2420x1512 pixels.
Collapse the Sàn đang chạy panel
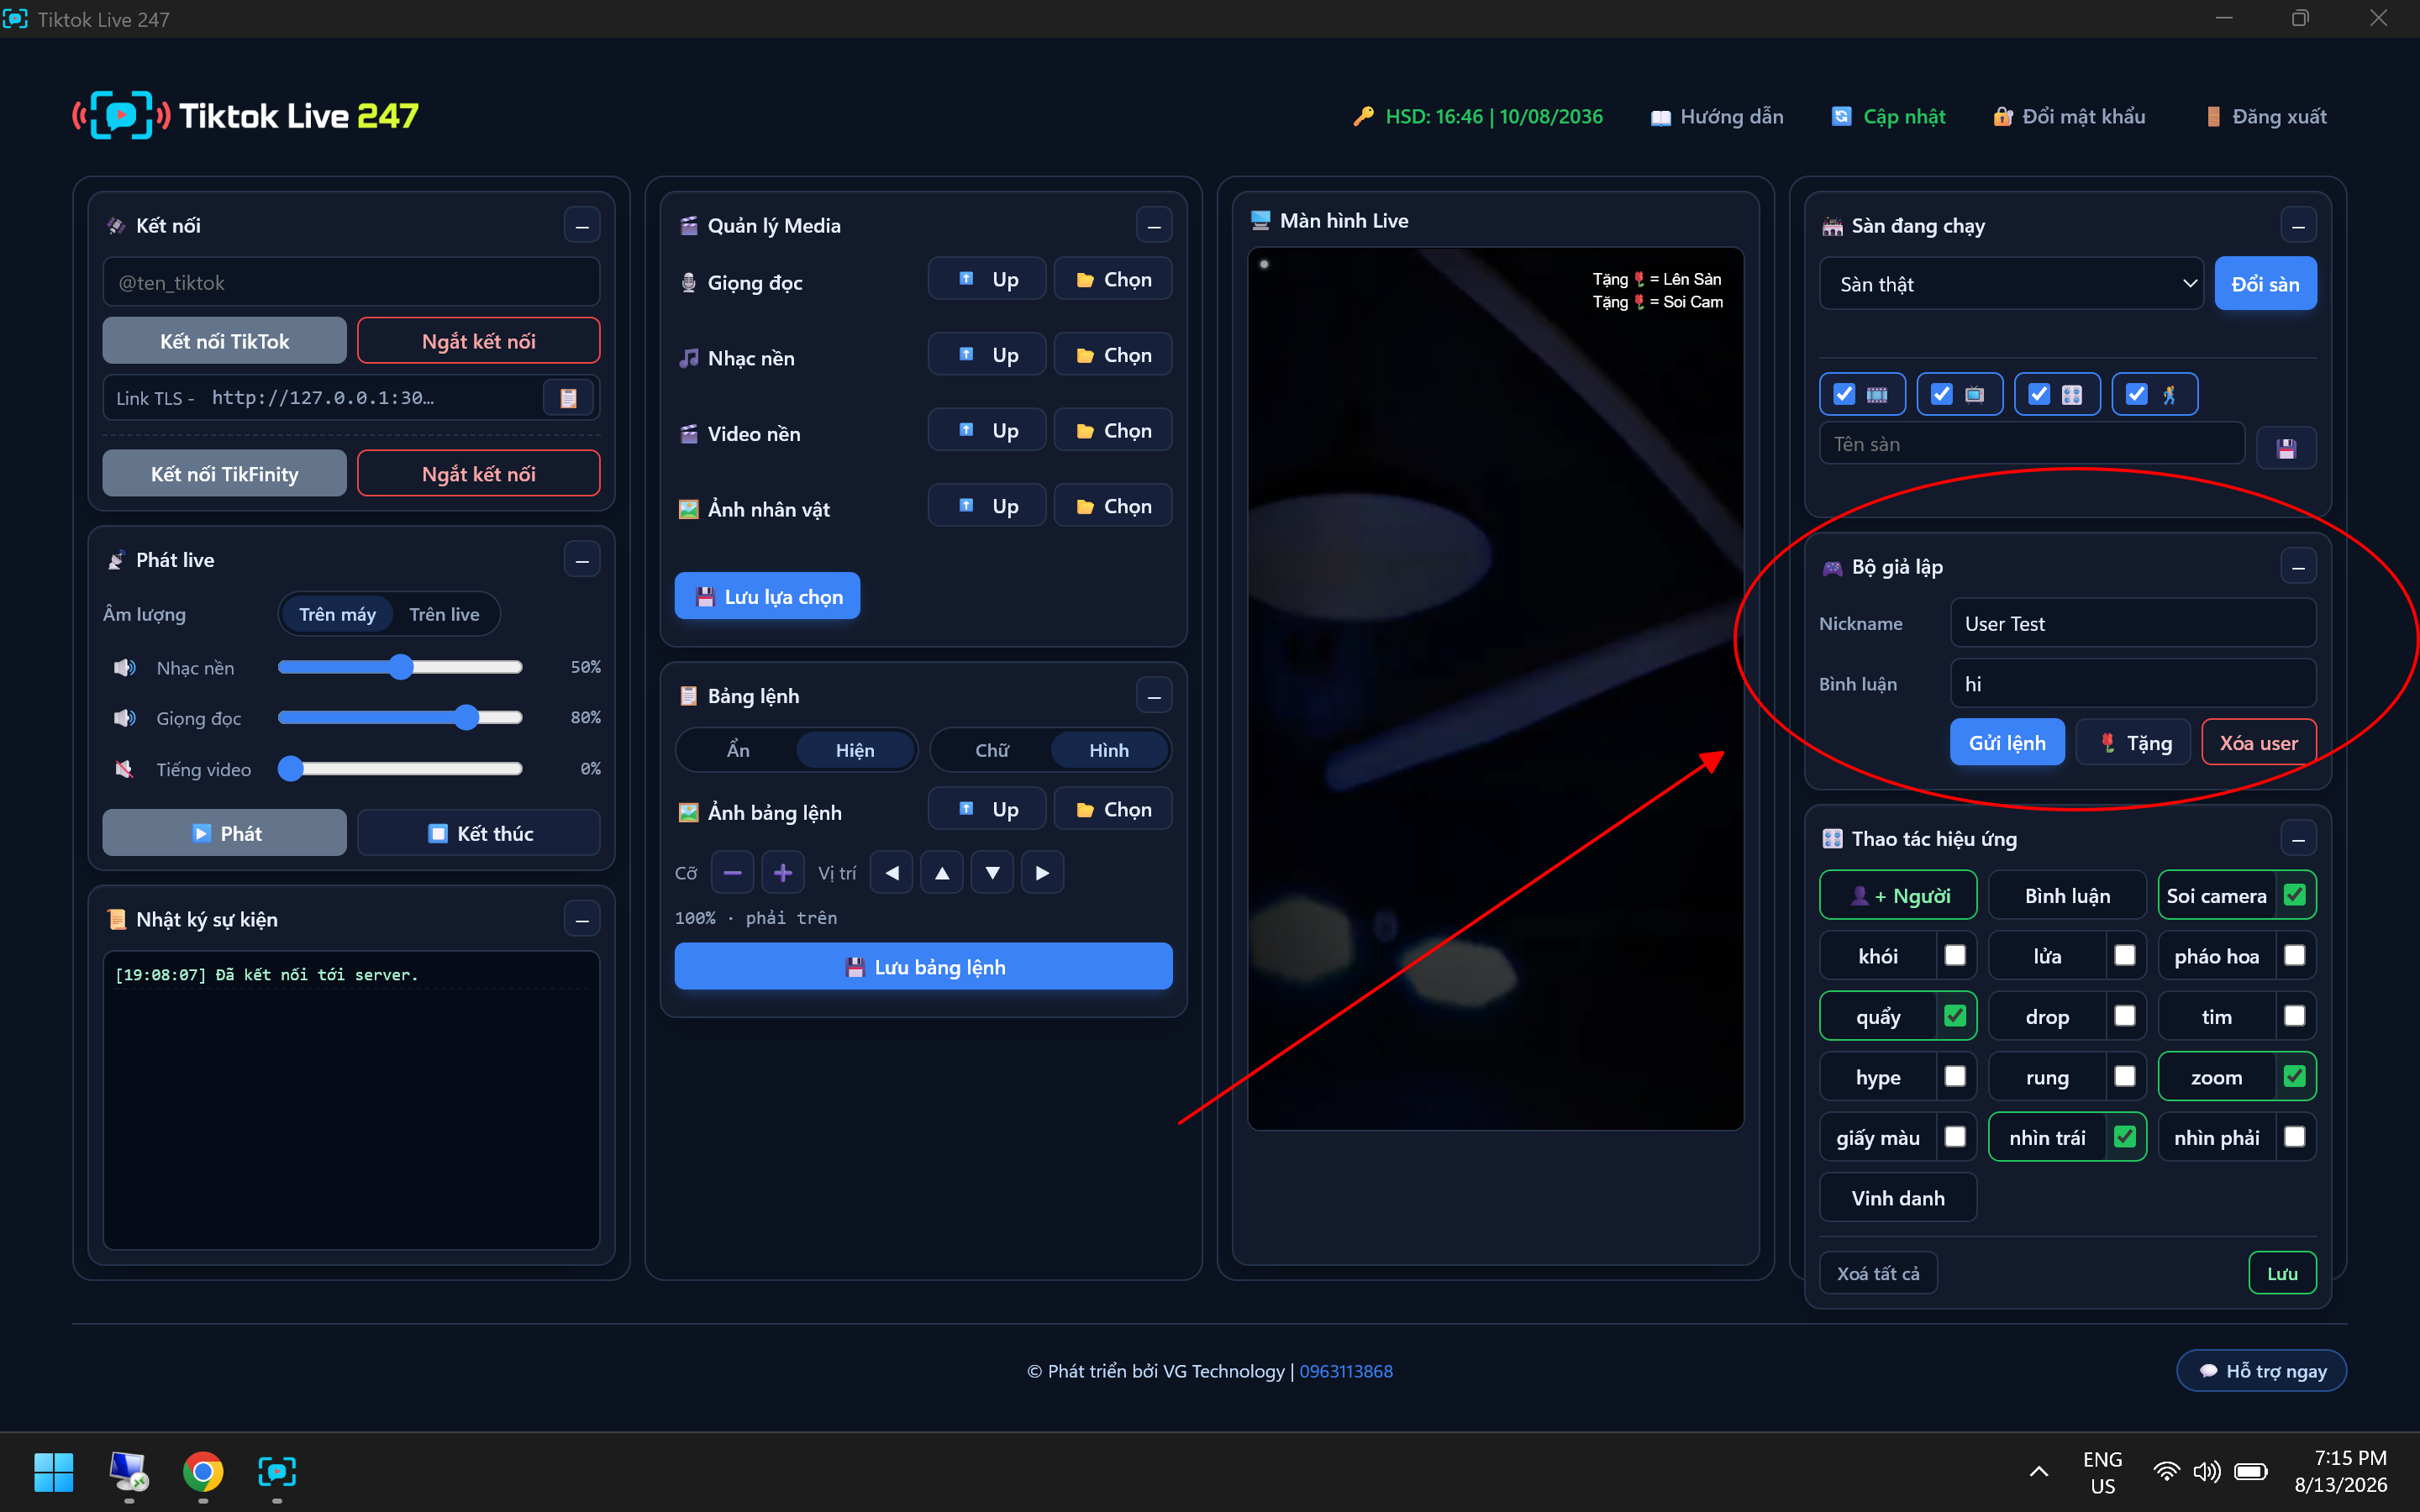[2298, 225]
